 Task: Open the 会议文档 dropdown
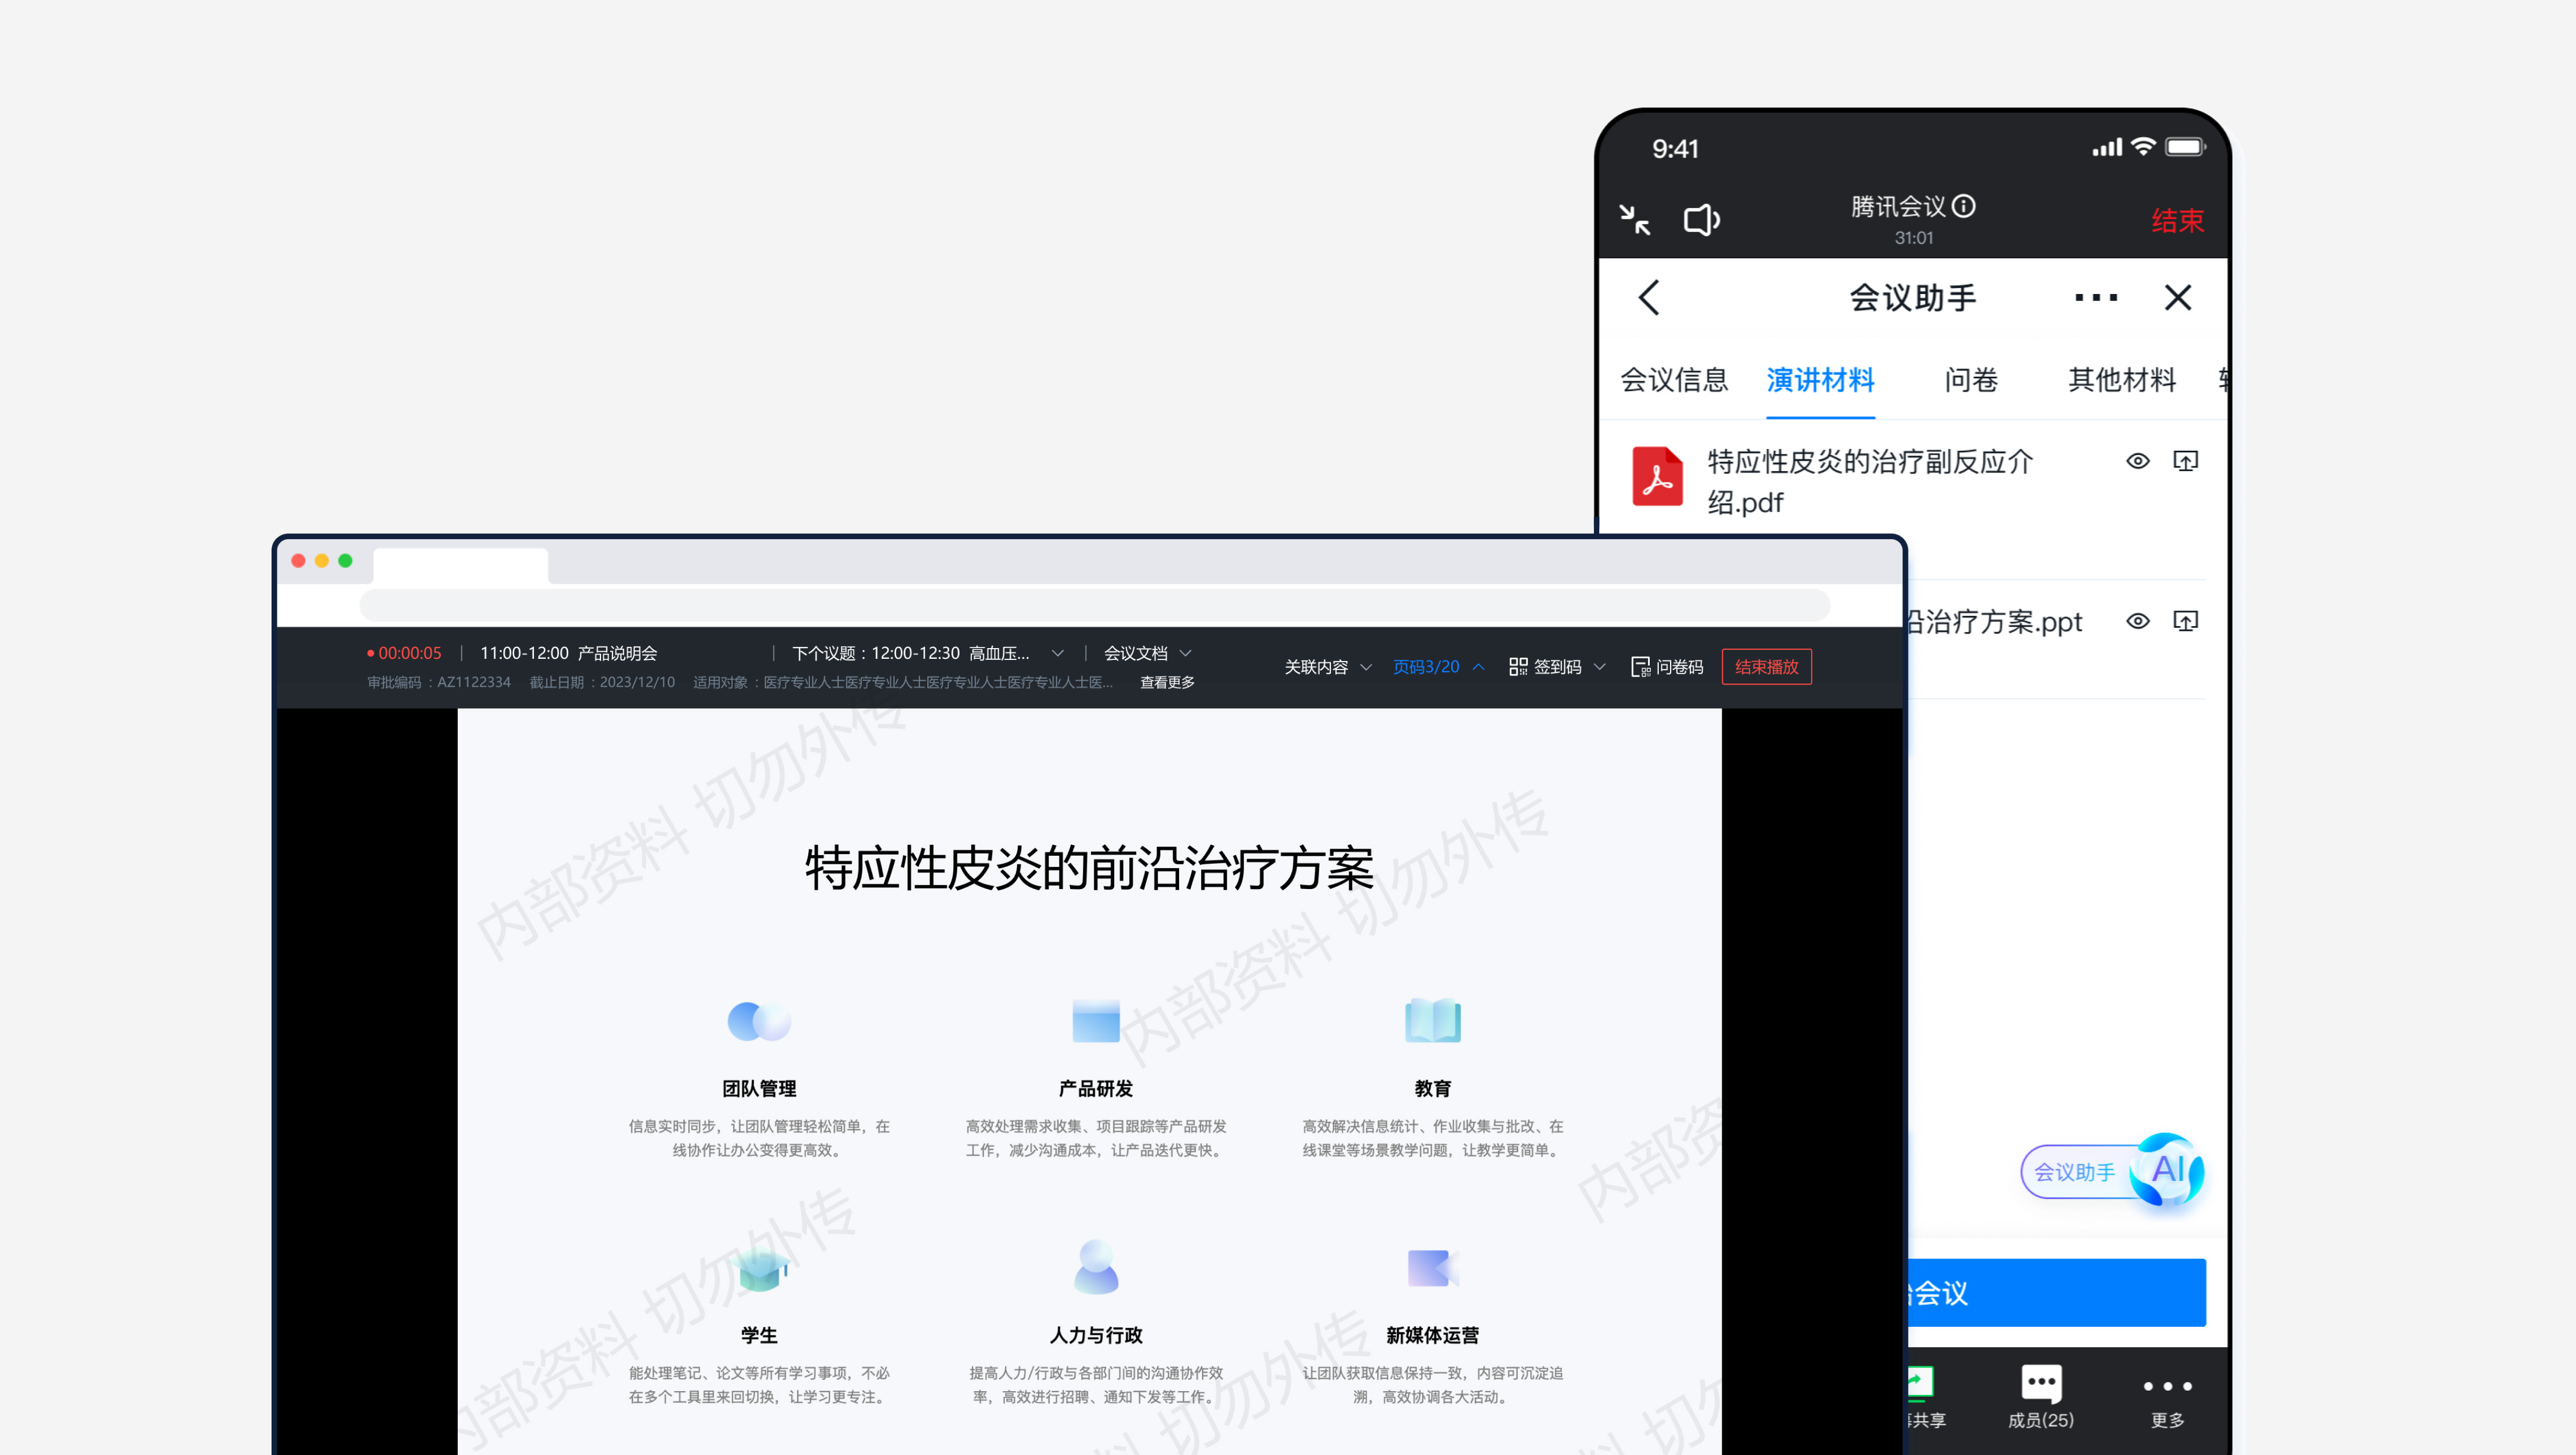(x=1146, y=653)
